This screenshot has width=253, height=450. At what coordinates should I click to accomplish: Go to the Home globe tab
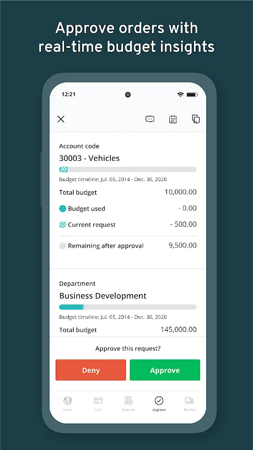(67, 403)
